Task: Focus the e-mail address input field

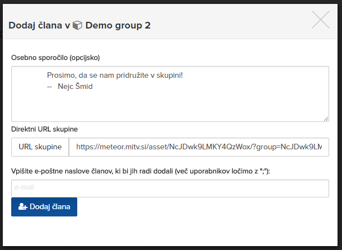Action: click(x=170, y=188)
